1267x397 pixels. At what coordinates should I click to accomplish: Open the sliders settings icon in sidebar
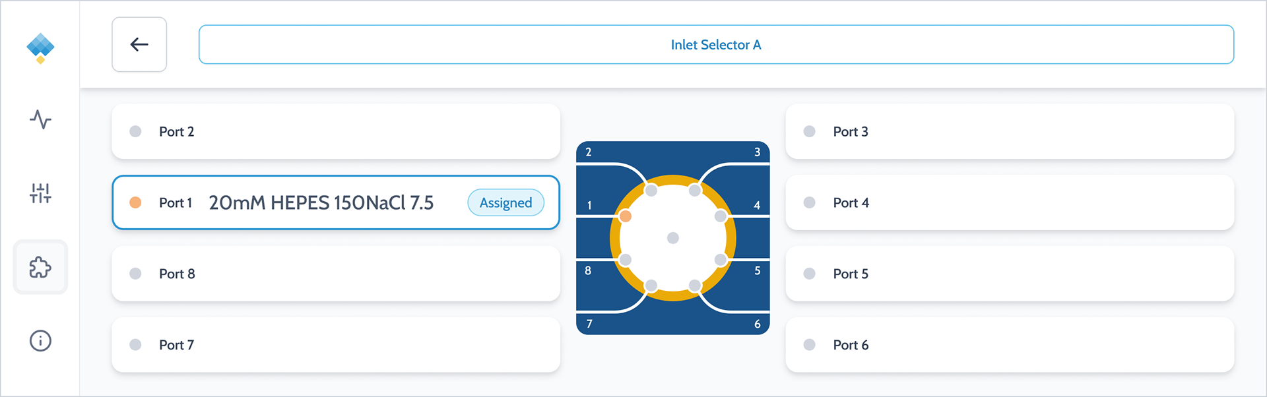click(x=40, y=193)
